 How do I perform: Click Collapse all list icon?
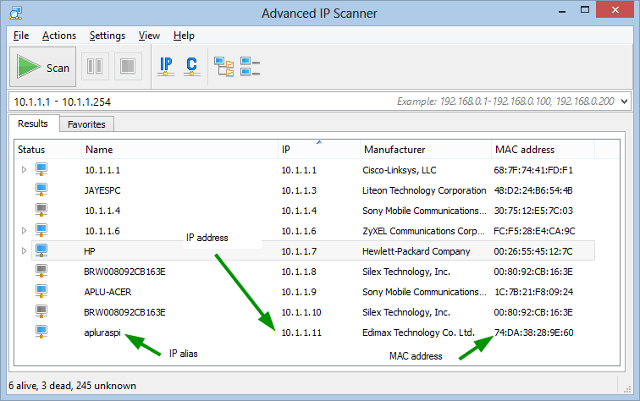click(250, 67)
